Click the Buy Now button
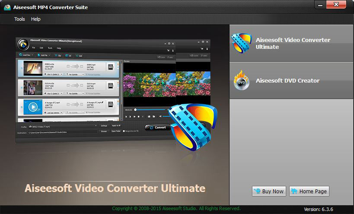 point(269,191)
